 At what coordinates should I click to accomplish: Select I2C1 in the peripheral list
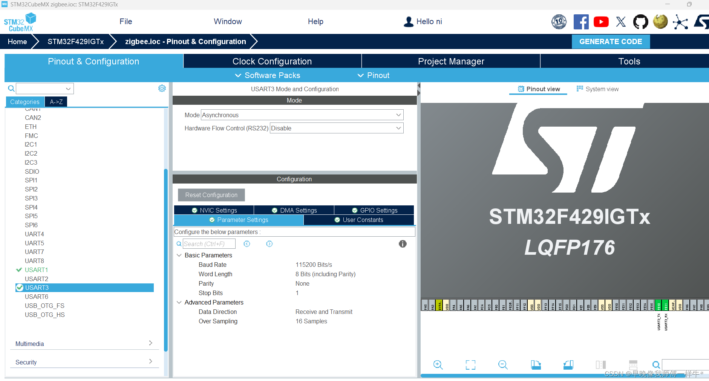click(31, 144)
